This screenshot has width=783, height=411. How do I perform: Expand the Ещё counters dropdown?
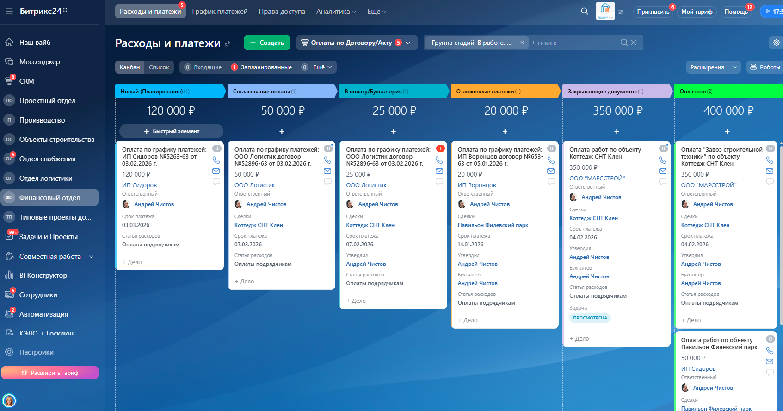tap(317, 67)
